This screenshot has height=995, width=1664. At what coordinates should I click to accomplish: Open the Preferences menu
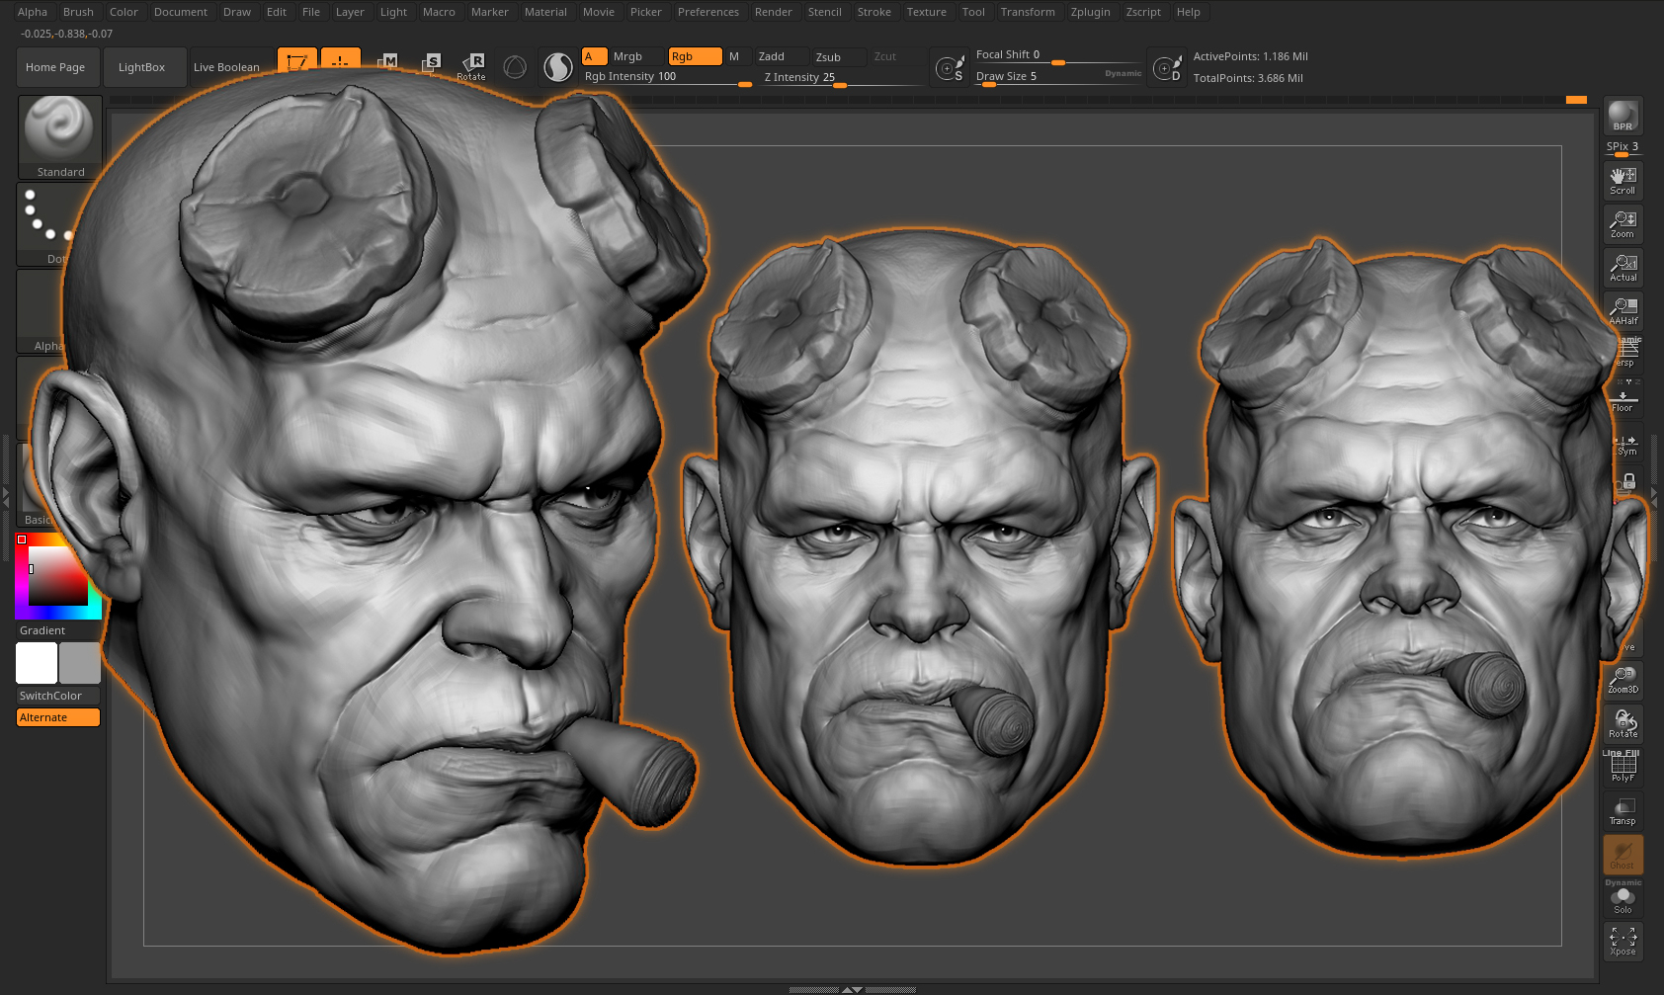708,12
